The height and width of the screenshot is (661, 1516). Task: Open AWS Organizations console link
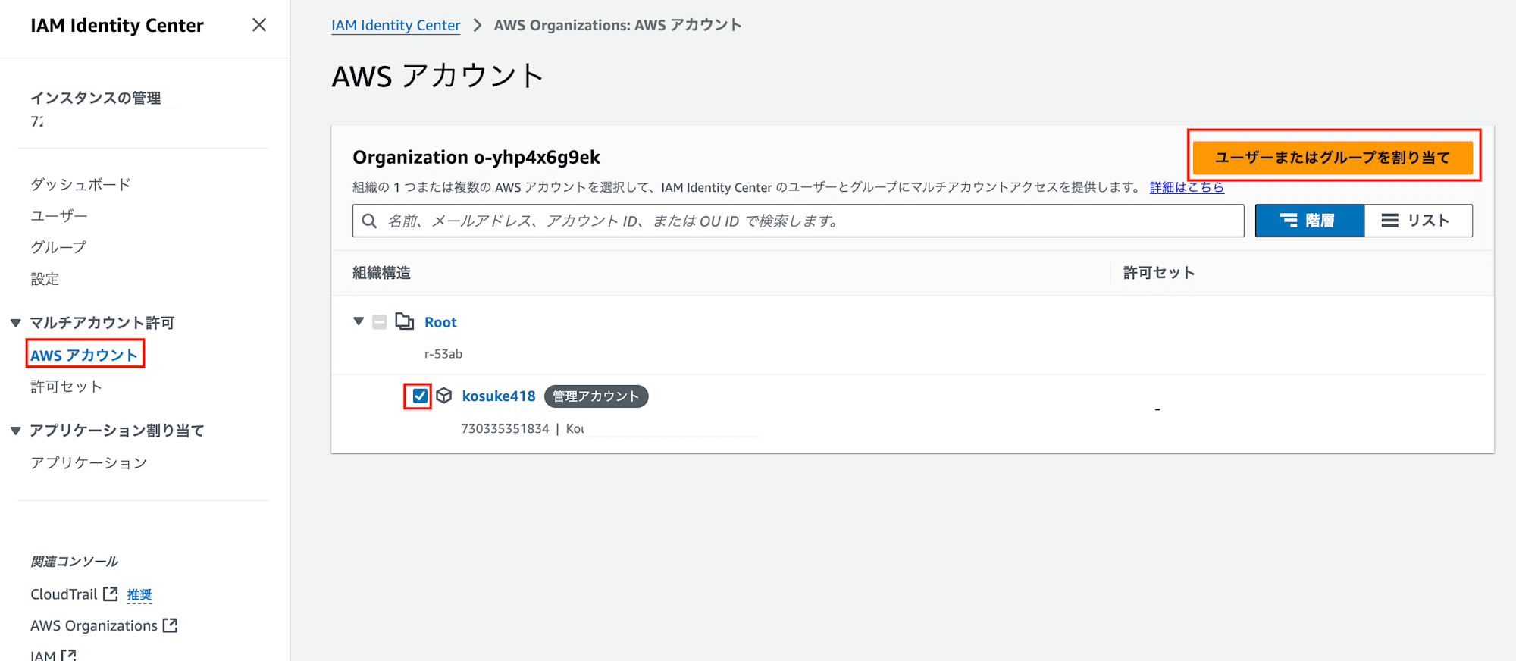(94, 625)
